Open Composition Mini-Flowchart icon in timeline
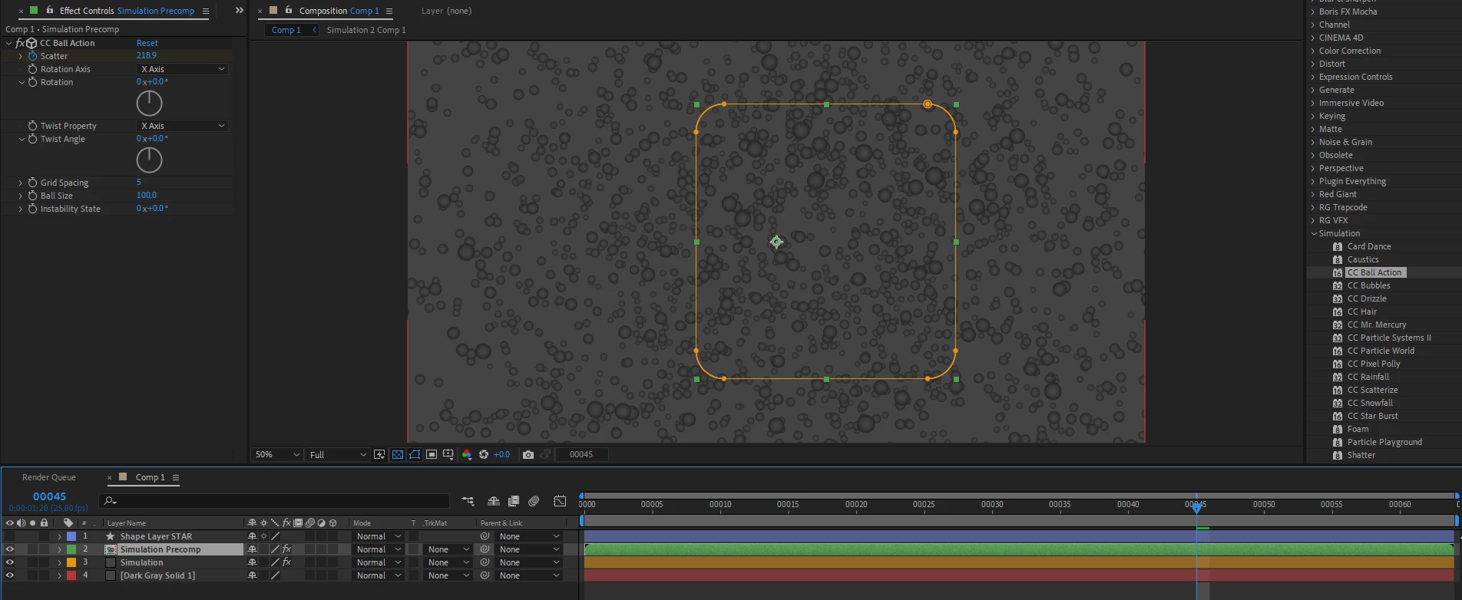1462x600 pixels. coord(468,501)
